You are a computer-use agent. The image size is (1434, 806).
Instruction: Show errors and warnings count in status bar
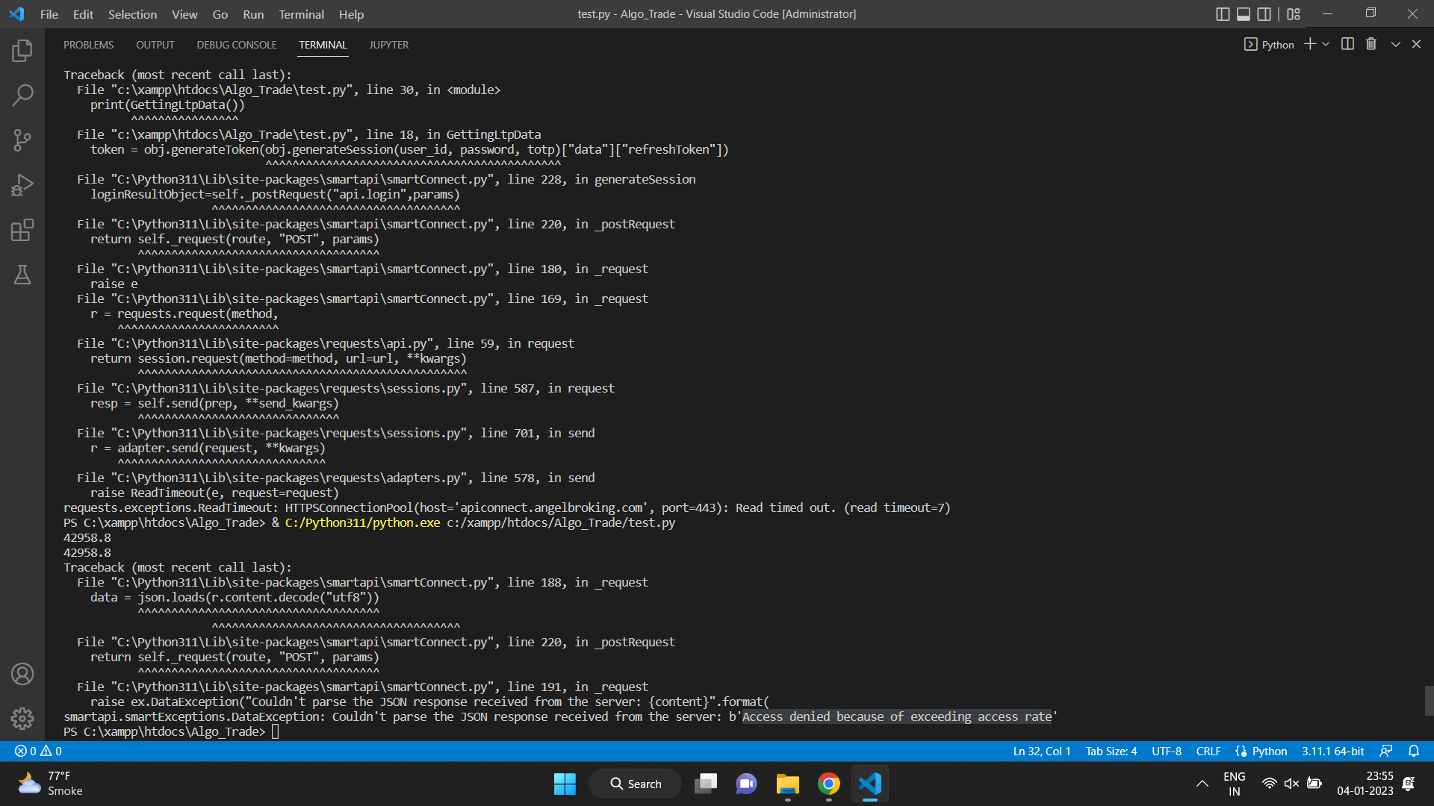click(39, 752)
